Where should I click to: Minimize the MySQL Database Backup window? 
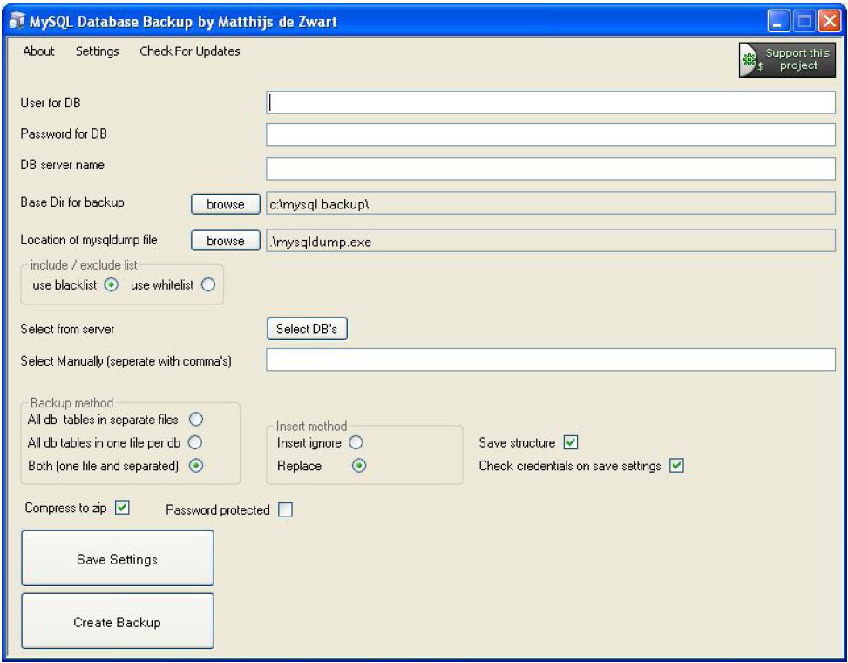tap(778, 22)
